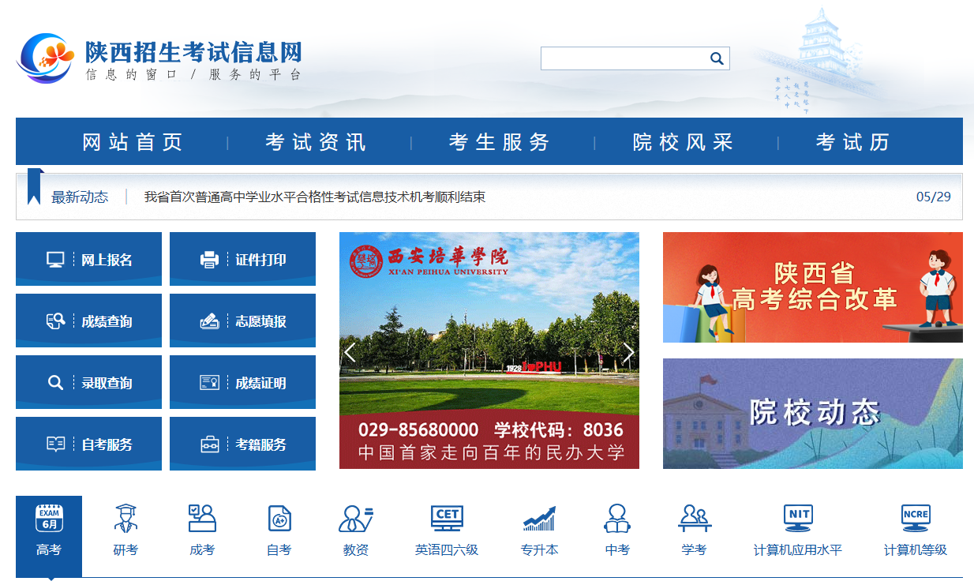The image size is (974, 585).
Task: Click the site logo emblem
Action: click(46, 58)
